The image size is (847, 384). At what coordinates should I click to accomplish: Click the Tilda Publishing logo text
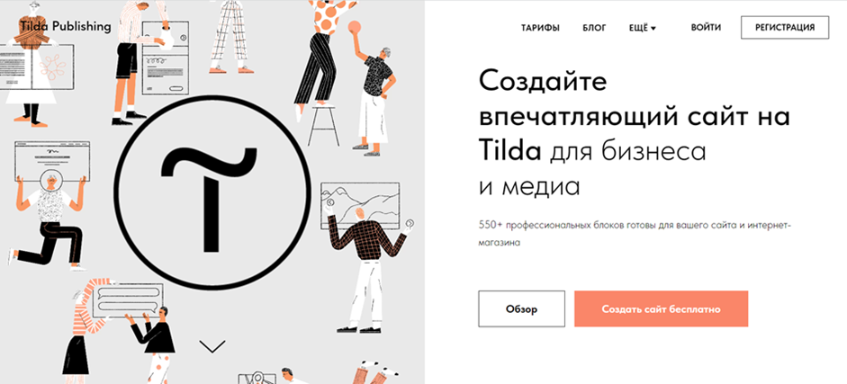(66, 26)
